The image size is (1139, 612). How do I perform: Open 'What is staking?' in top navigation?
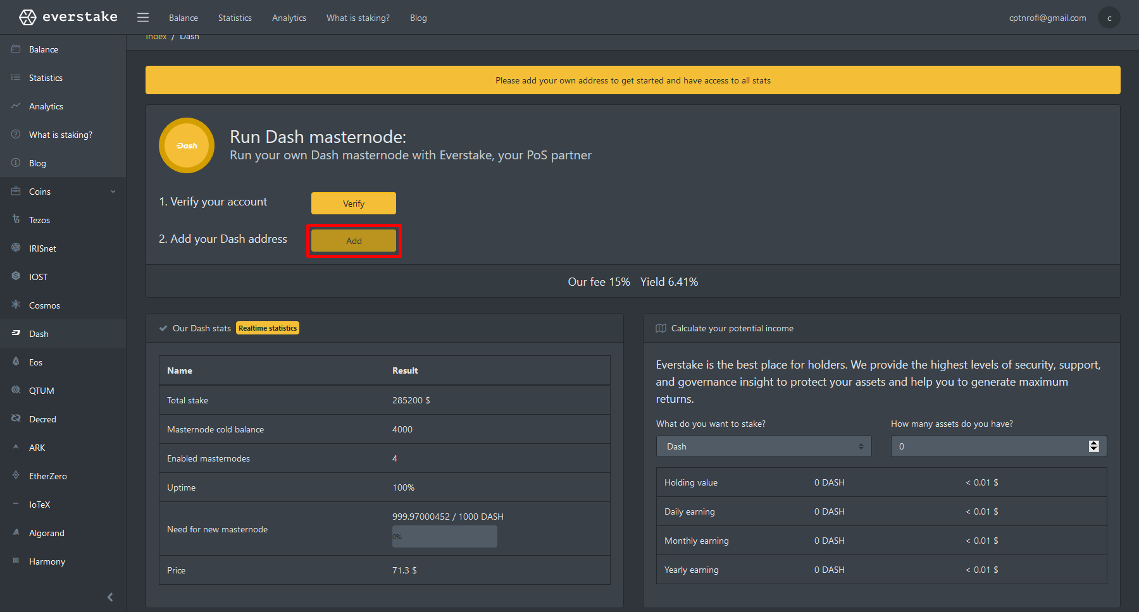358,18
